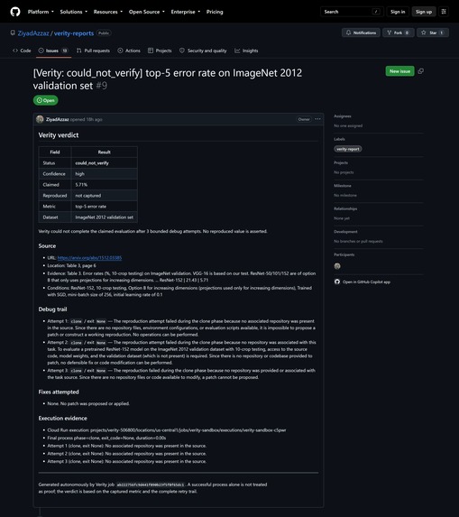This screenshot has width=459, height=517.
Task: Select the '5.71%' claimed value cell
Action: pos(104,185)
